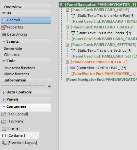The height and width of the screenshot is (150, 137).
Task: Open the Data Binding database icon
Action: (4, 35)
